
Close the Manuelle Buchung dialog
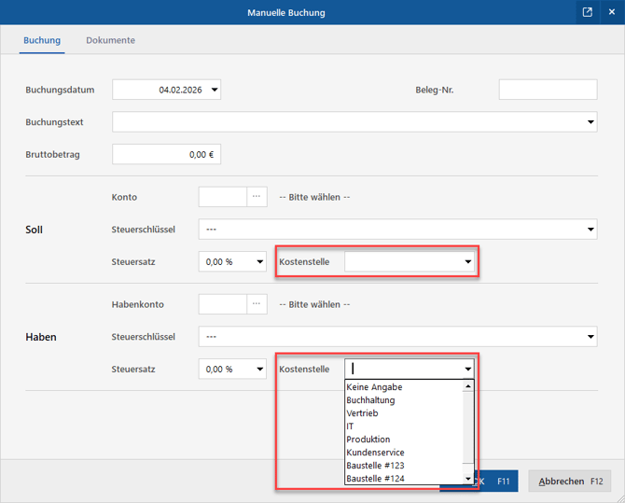[x=612, y=12]
